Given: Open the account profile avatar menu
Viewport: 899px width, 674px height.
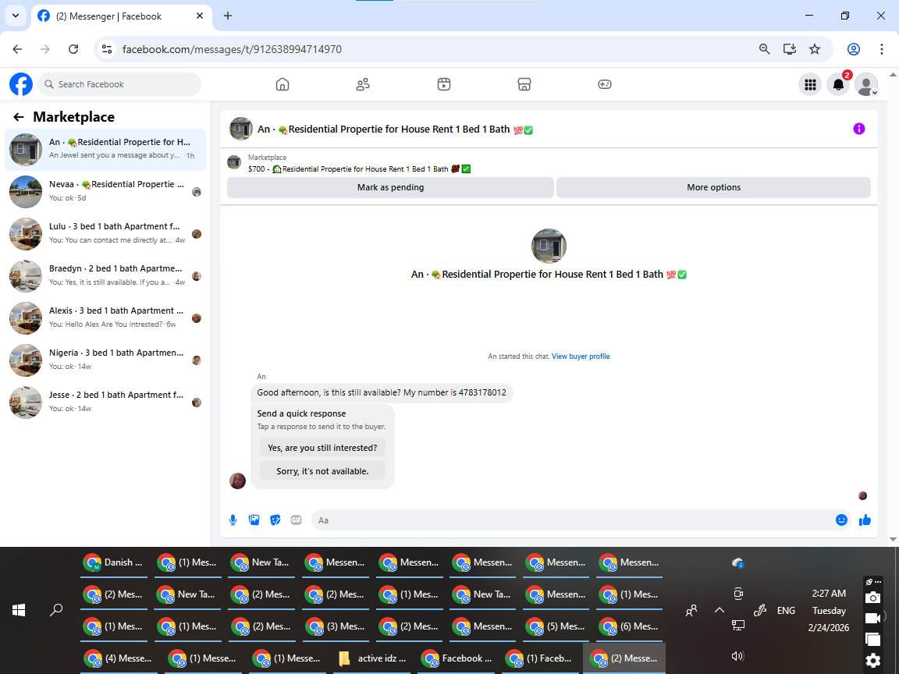Looking at the screenshot, I should (866, 85).
